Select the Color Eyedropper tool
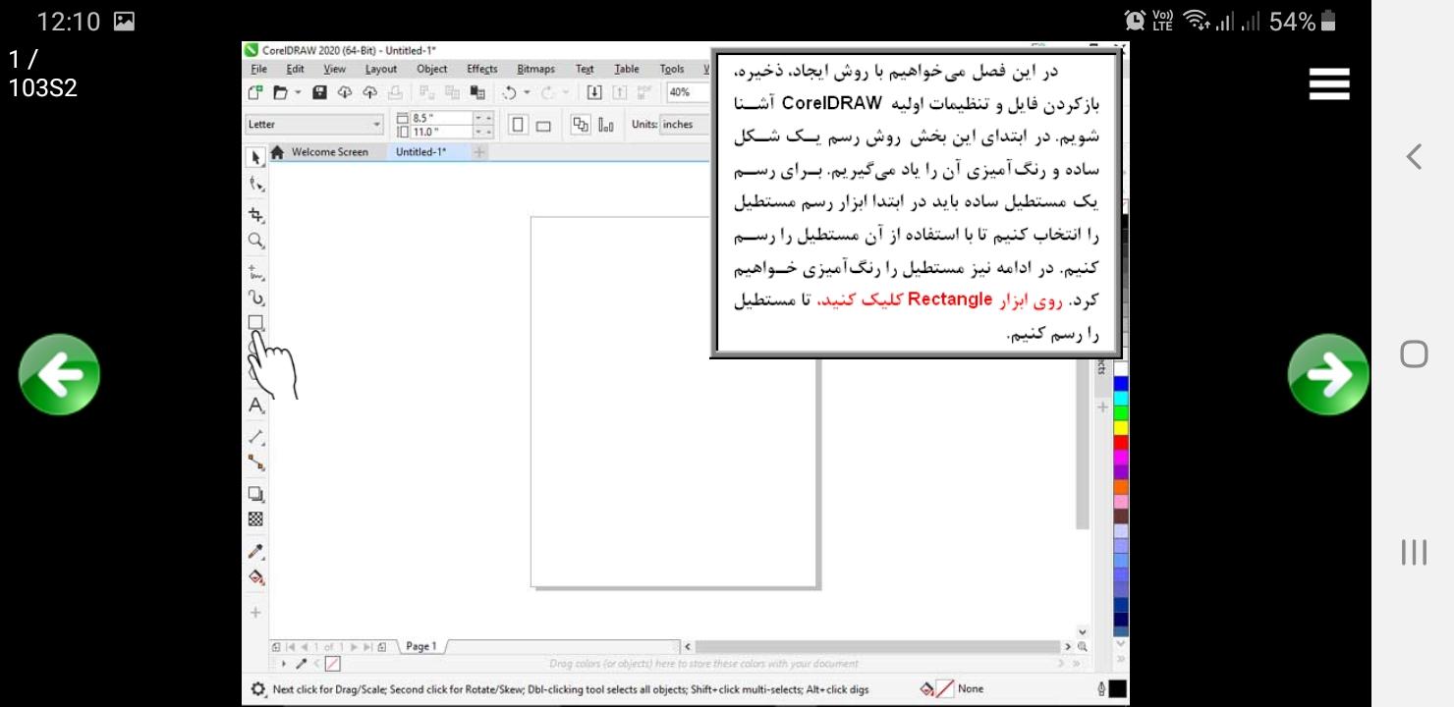Image resolution: width=1454 pixels, height=707 pixels. 255,553
